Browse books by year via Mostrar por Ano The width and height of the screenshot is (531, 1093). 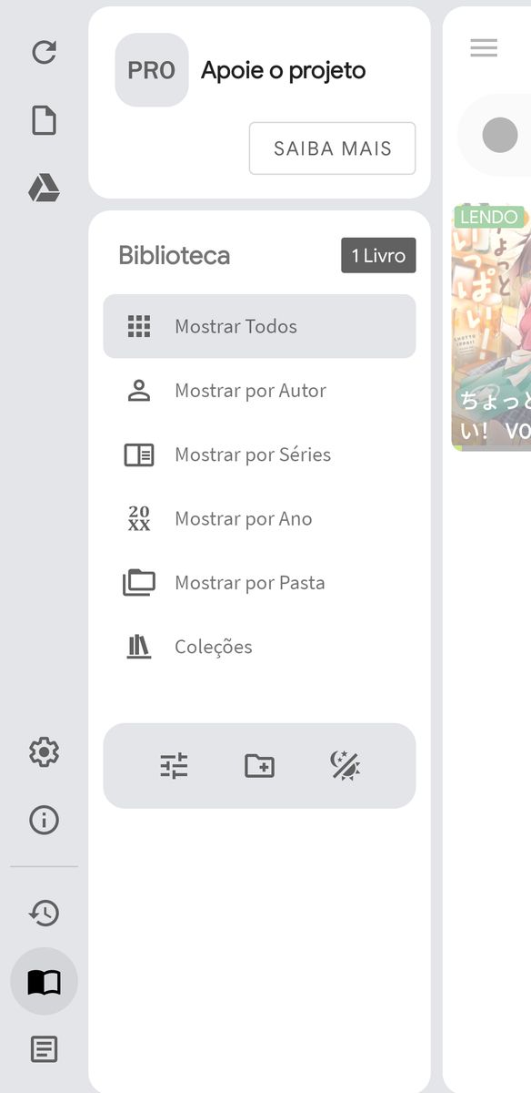click(245, 518)
